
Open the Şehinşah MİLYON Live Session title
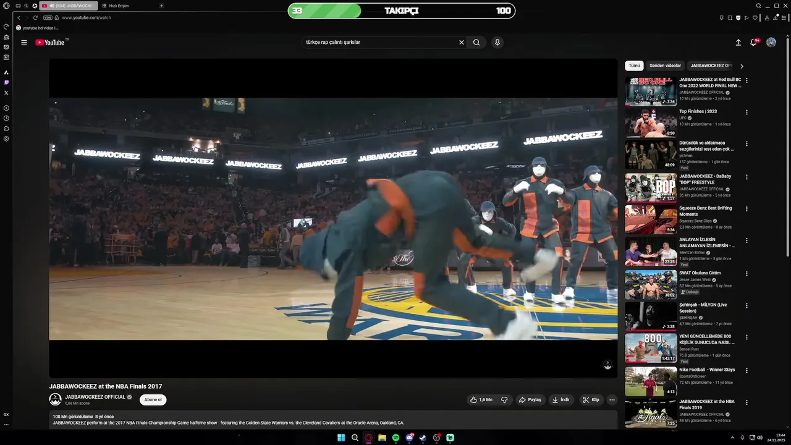(x=703, y=308)
